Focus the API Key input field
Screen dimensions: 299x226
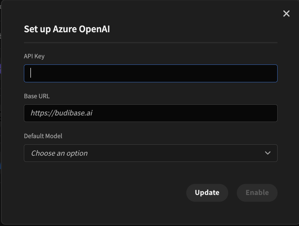tap(150, 73)
